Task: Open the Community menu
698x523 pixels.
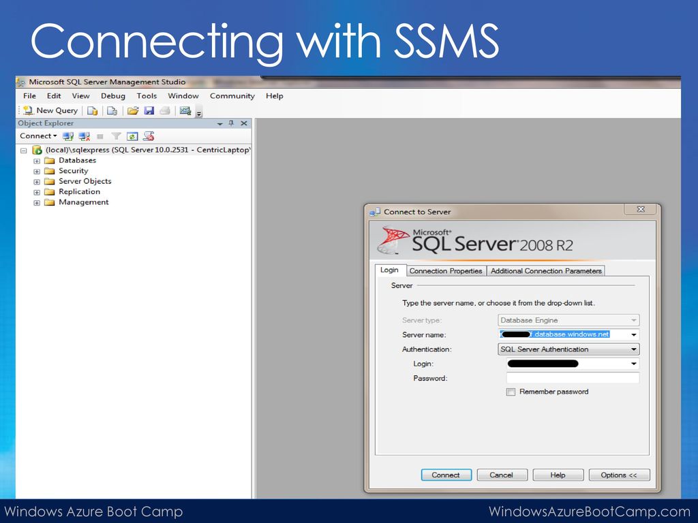Action: (x=232, y=95)
